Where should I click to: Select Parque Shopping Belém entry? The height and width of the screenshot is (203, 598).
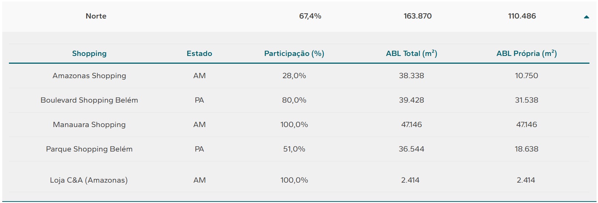pyautogui.click(x=89, y=149)
